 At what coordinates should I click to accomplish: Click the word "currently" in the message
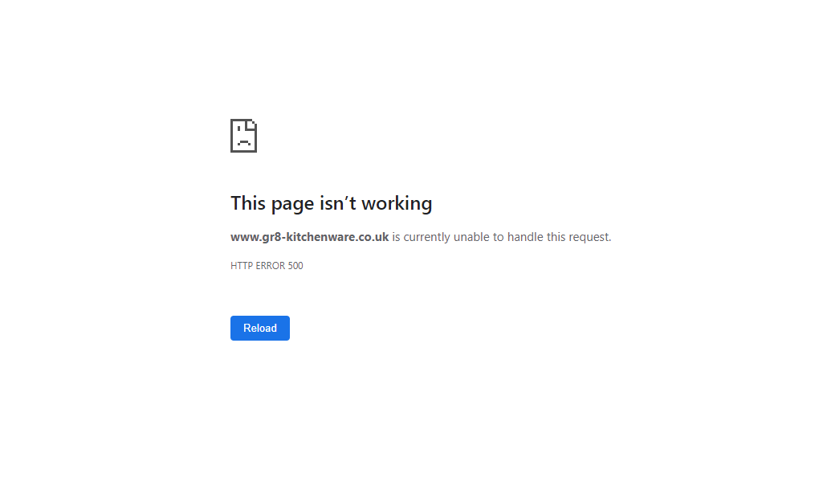tap(426, 237)
